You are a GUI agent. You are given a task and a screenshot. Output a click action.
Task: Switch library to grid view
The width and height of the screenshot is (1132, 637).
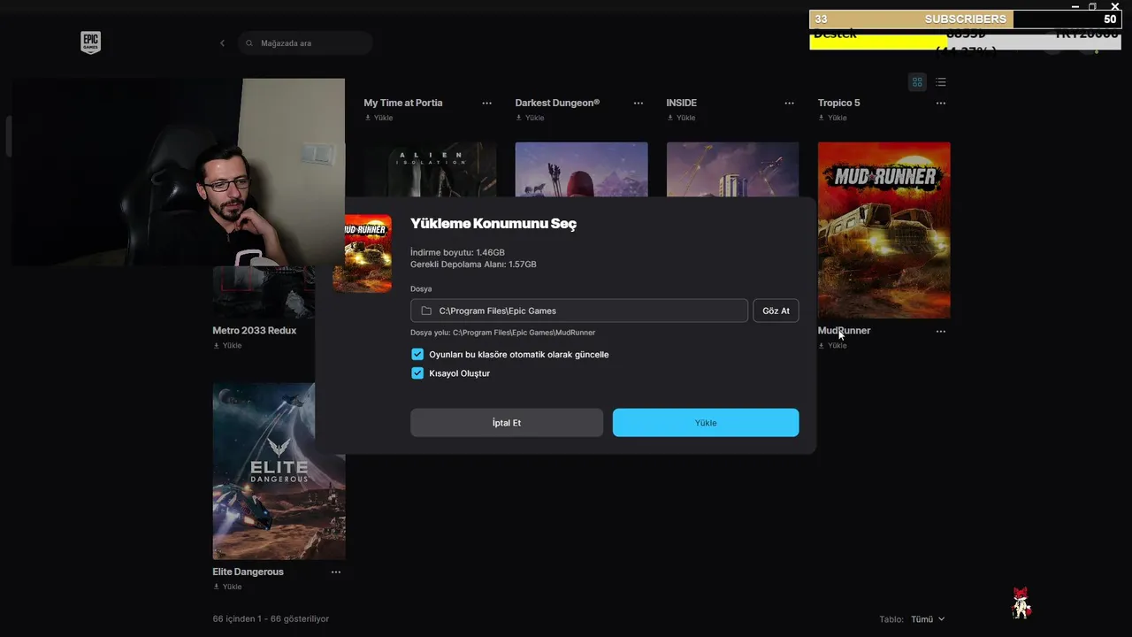coord(917,82)
